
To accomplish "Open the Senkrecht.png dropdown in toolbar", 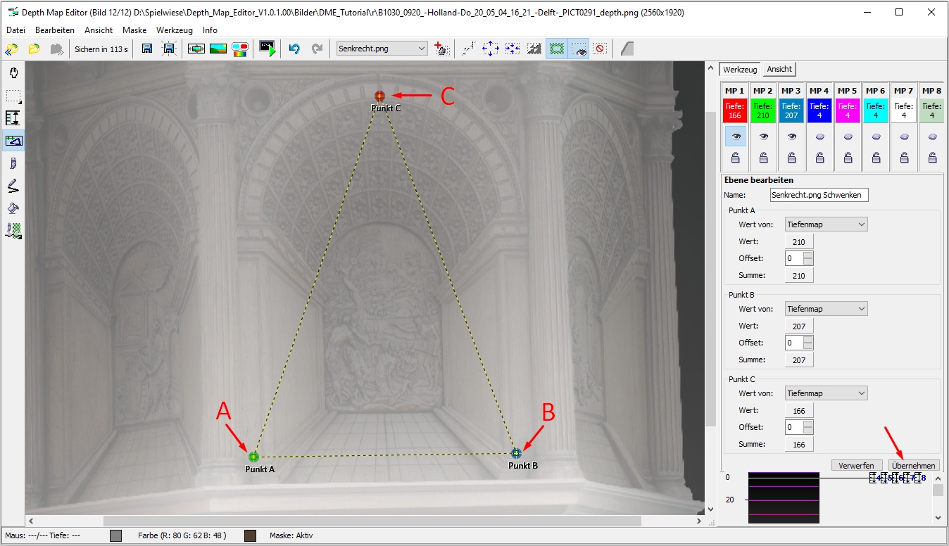I will (382, 49).
